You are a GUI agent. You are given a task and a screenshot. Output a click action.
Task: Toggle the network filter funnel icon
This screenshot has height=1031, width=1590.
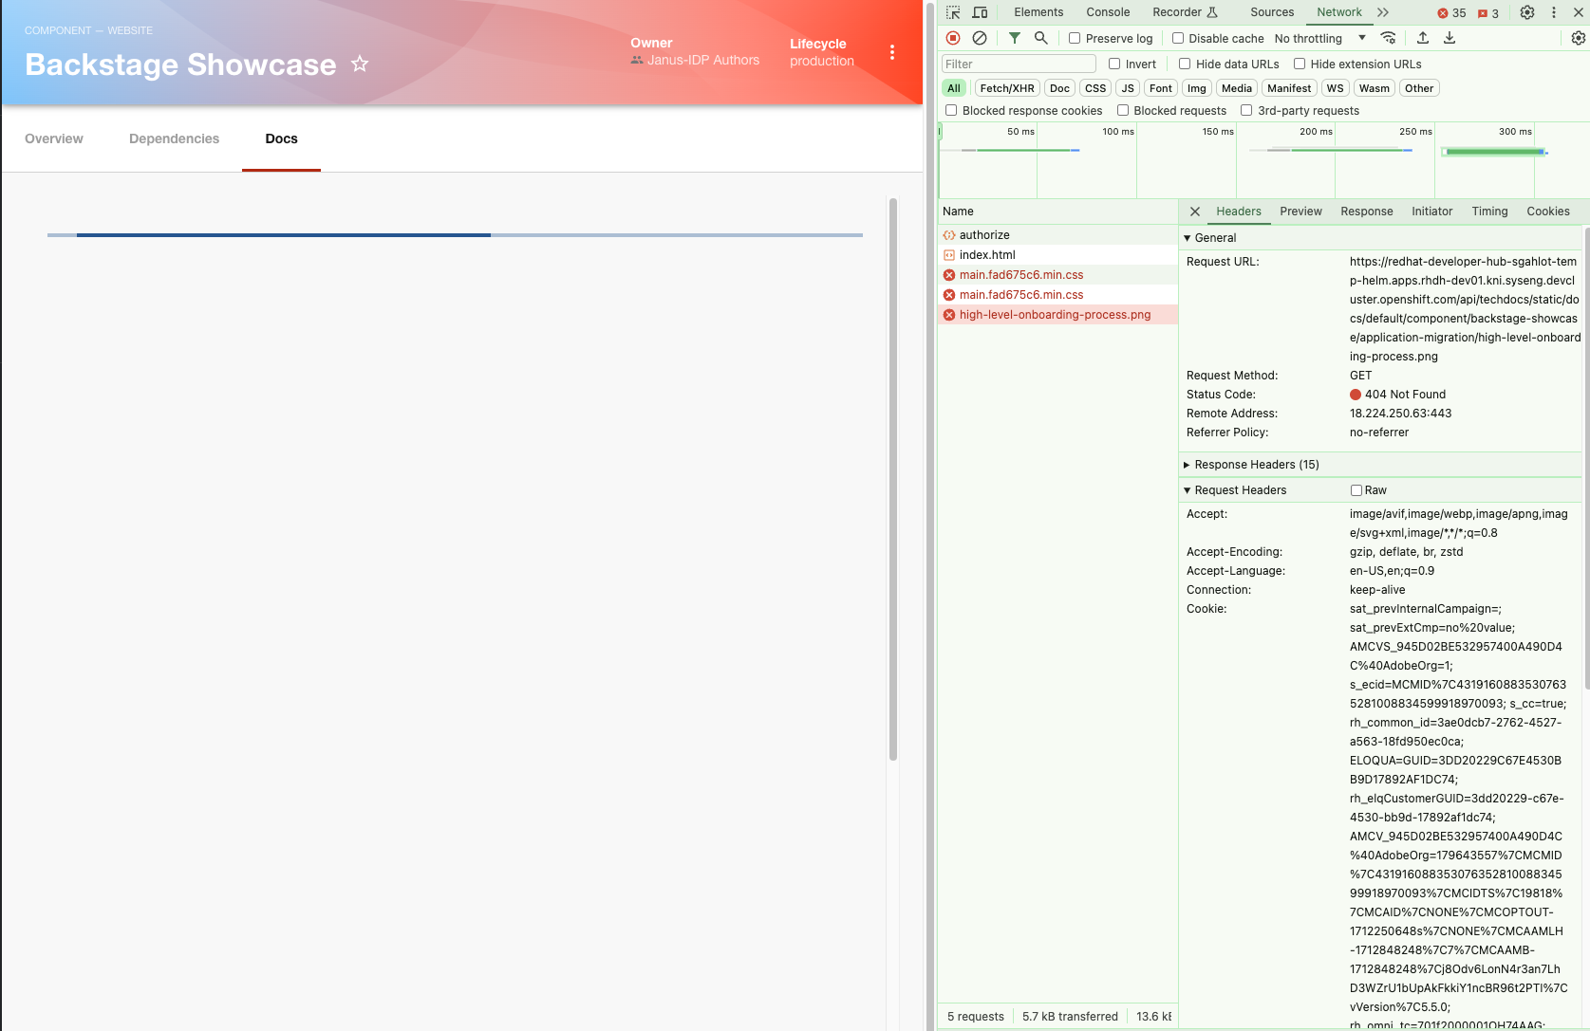[x=1015, y=38]
